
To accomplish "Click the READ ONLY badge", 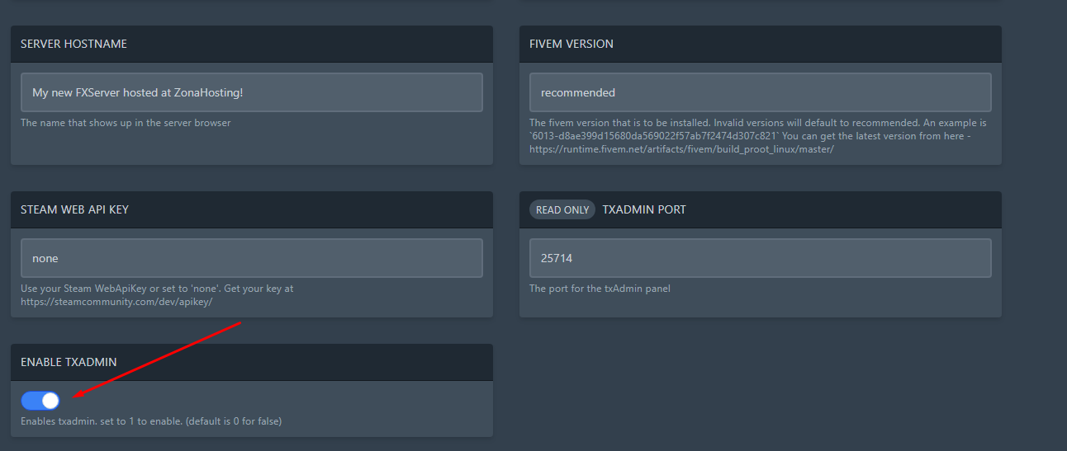I will [x=562, y=209].
